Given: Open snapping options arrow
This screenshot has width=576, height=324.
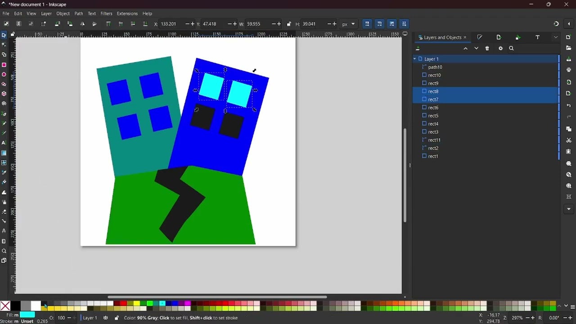Looking at the screenshot, I should [569, 24].
